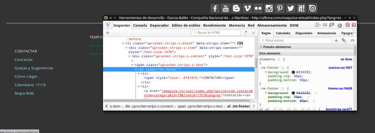
Task: Select the .tm-footer custom.css rule selector highlighter
Action: click(282, 68)
